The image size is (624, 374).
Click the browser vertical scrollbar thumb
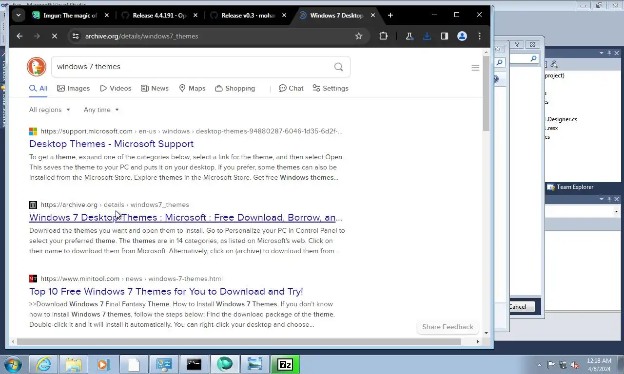486,93
